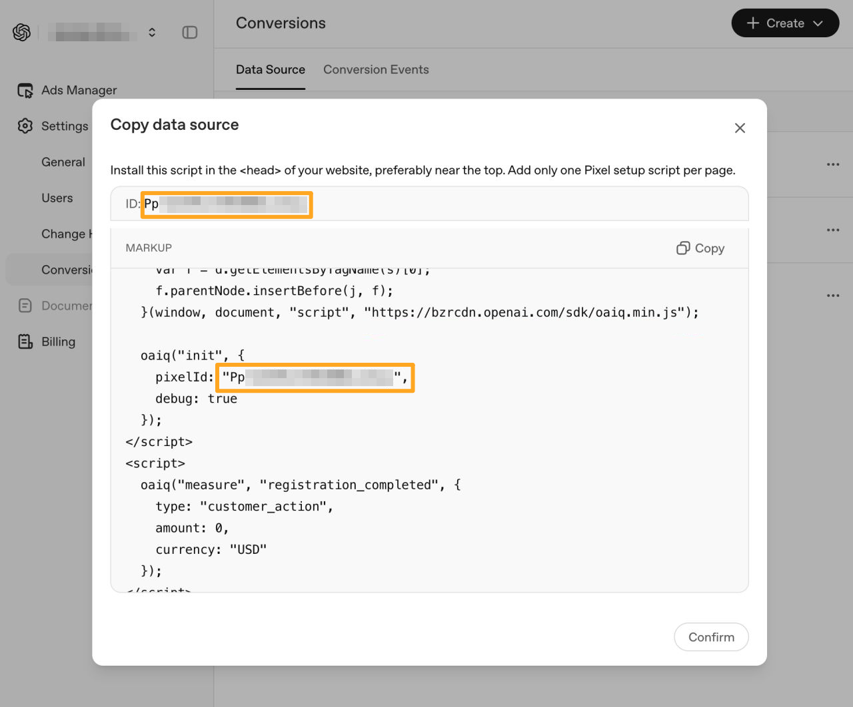Image resolution: width=853 pixels, height=707 pixels.
Task: Switch to the Data Source tab
Action: coord(271,69)
